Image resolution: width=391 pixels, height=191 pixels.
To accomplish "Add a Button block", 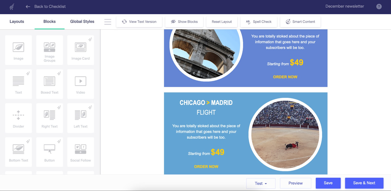I will tap(49, 152).
